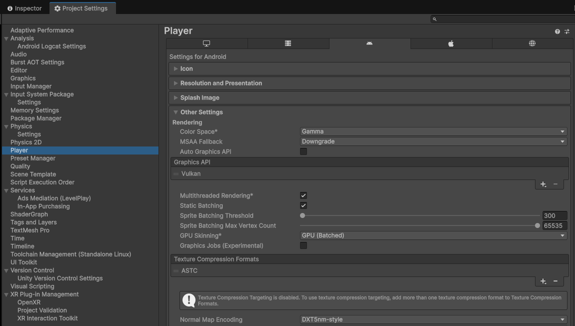Image resolution: width=575 pixels, height=326 pixels.
Task: Adjust Sprite Batching Max Vertex slider
Action: tap(537, 225)
